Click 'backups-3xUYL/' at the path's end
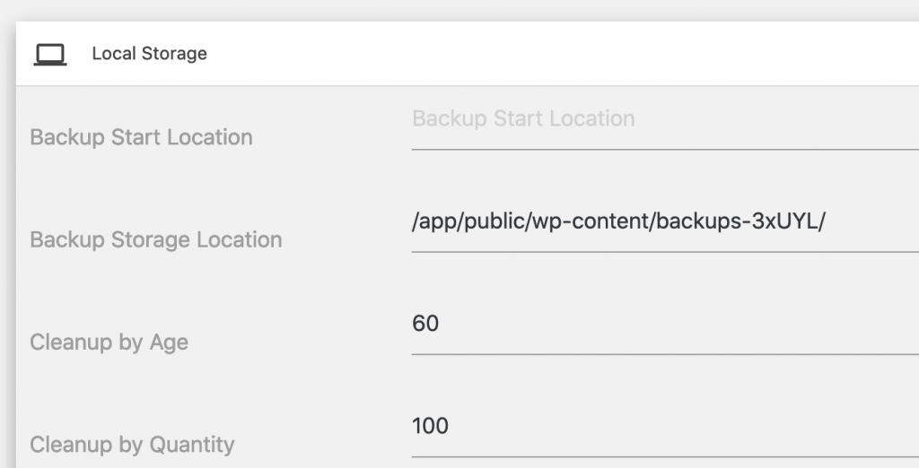Viewport: 919px width, 468px height. click(x=740, y=221)
